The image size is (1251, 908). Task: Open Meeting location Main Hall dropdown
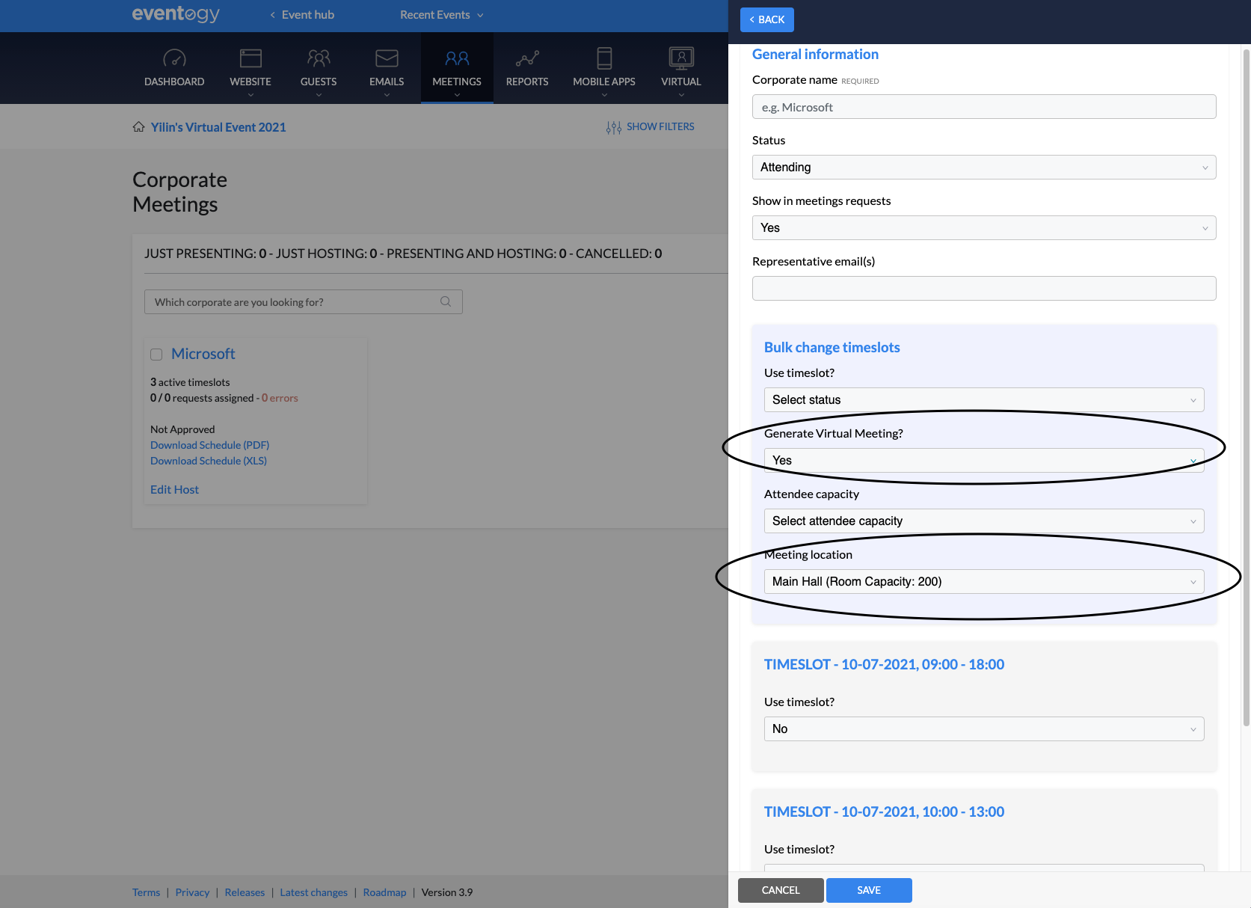coord(984,581)
